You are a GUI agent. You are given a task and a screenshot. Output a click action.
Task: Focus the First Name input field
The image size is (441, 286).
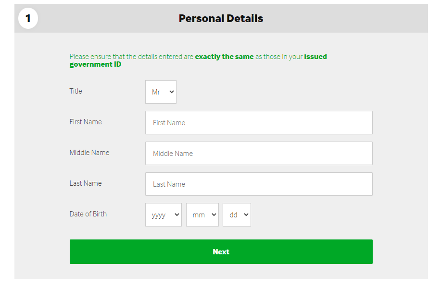pyautogui.click(x=259, y=123)
